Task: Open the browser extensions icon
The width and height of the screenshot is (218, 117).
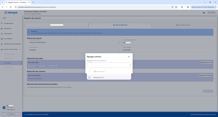Action: pyautogui.click(x=182, y=7)
